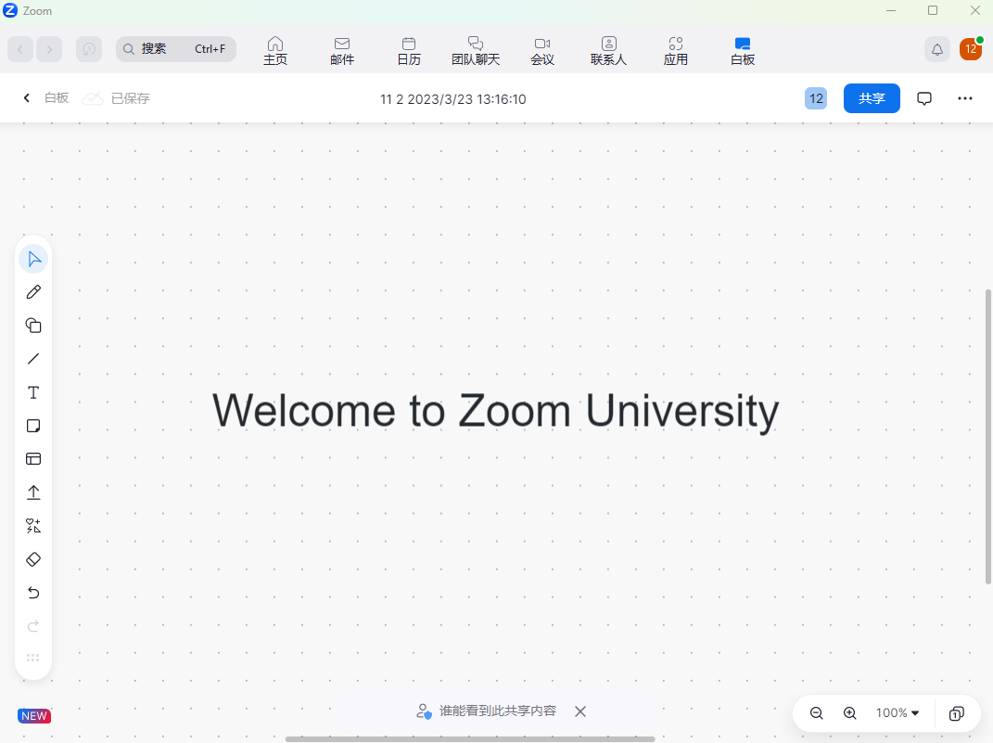Select the Table tool

pyautogui.click(x=33, y=459)
